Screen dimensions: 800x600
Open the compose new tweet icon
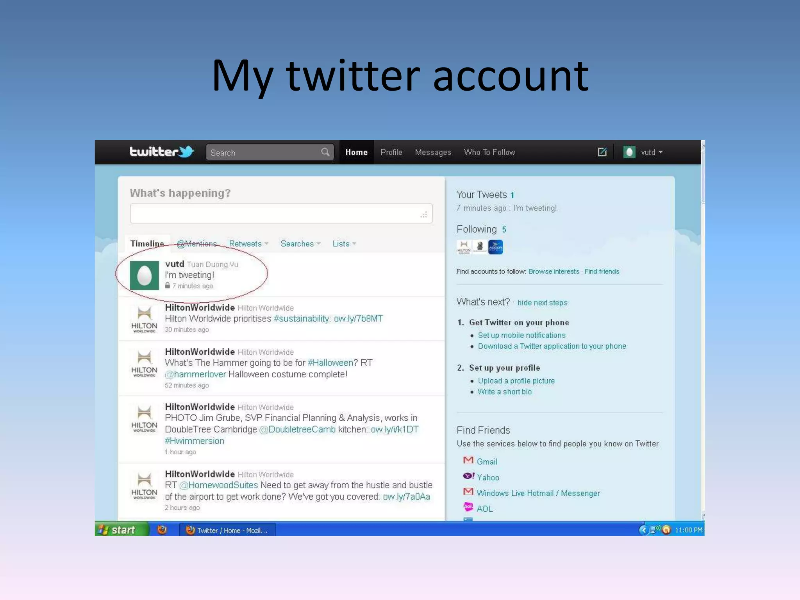point(602,152)
